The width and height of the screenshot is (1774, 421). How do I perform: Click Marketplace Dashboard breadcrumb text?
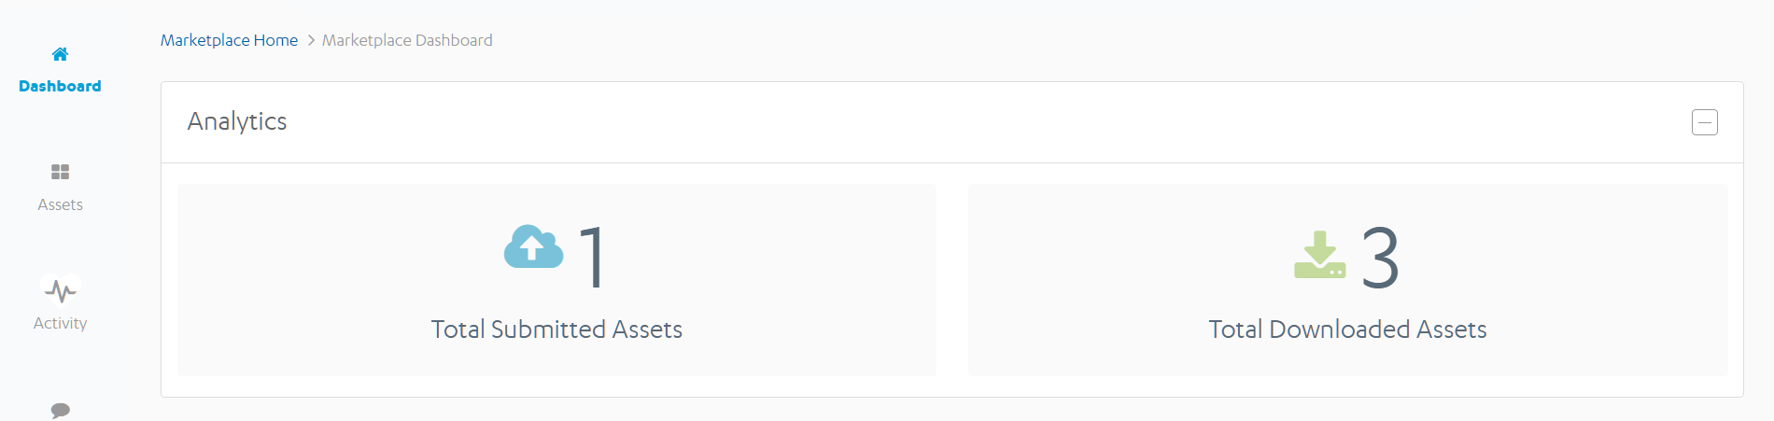(407, 40)
